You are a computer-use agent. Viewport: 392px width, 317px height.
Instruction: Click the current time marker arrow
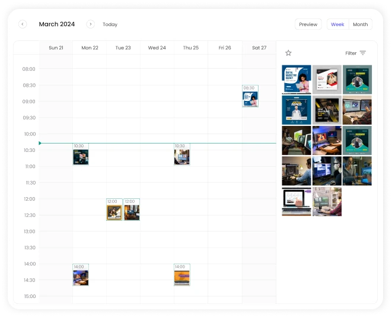[x=40, y=143]
